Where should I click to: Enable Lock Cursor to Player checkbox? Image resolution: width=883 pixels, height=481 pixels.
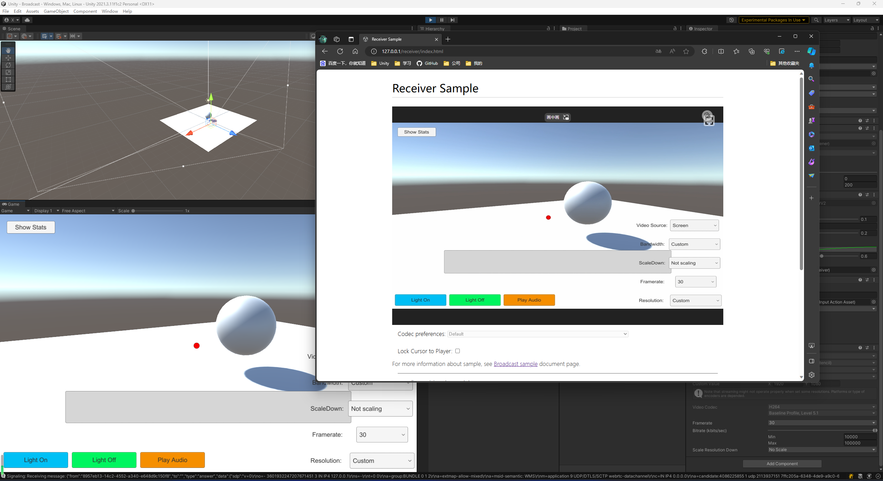[x=457, y=351]
